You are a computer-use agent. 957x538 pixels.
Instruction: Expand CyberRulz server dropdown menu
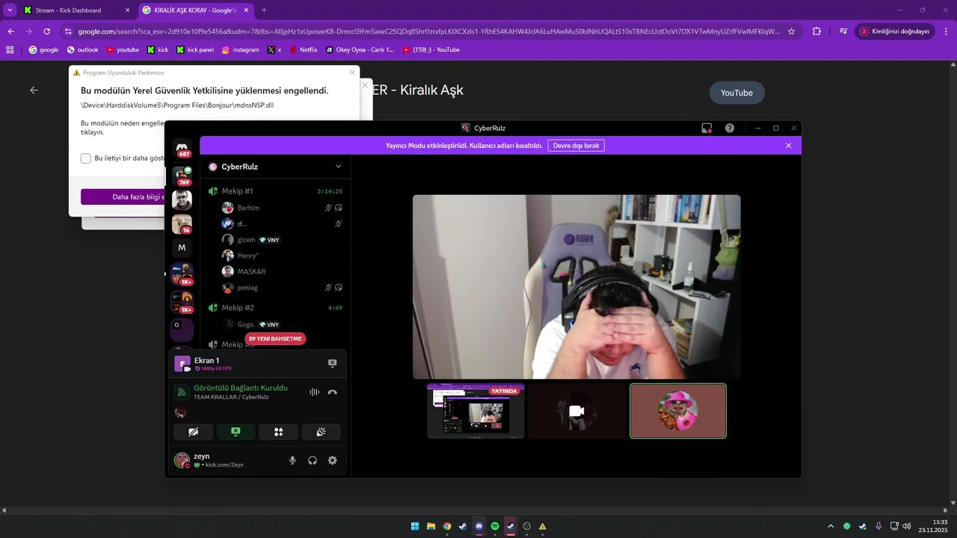point(338,167)
